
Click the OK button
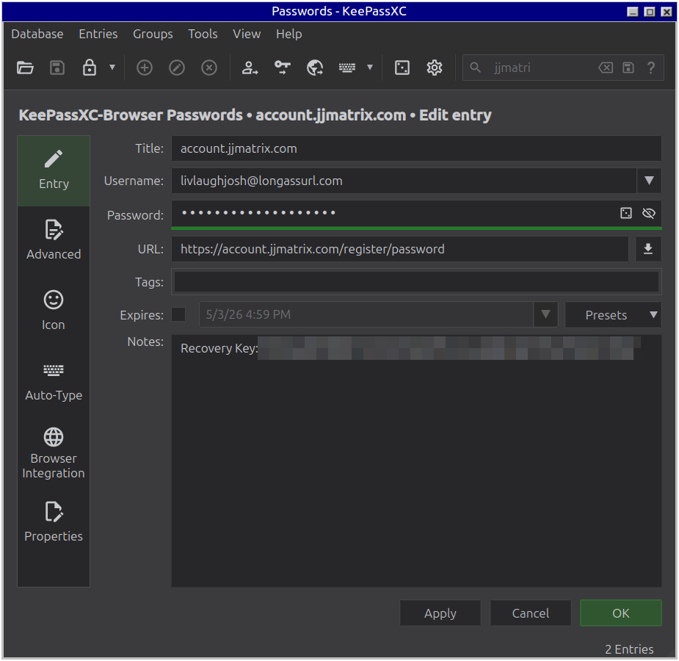(x=620, y=613)
